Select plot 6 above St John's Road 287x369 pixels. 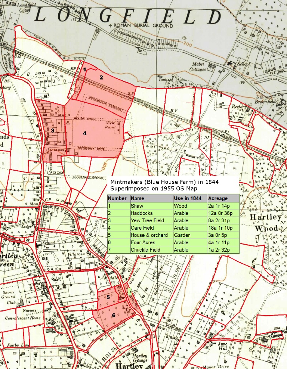click(x=114, y=315)
